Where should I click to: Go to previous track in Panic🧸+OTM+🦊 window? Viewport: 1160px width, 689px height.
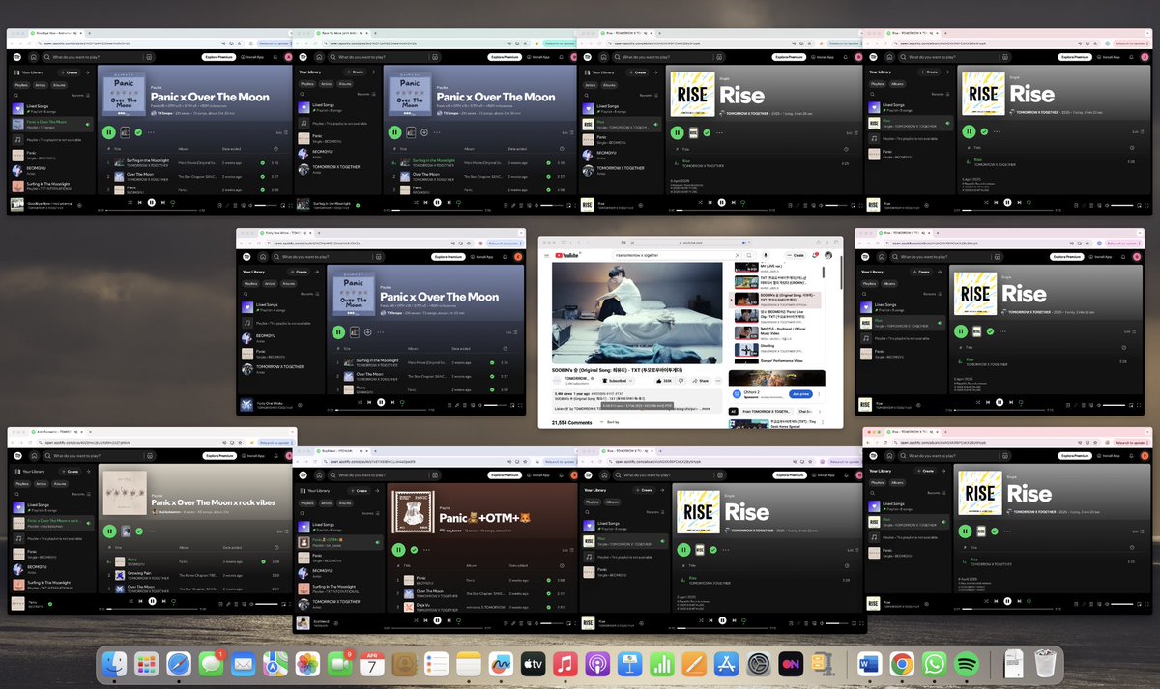(x=425, y=620)
